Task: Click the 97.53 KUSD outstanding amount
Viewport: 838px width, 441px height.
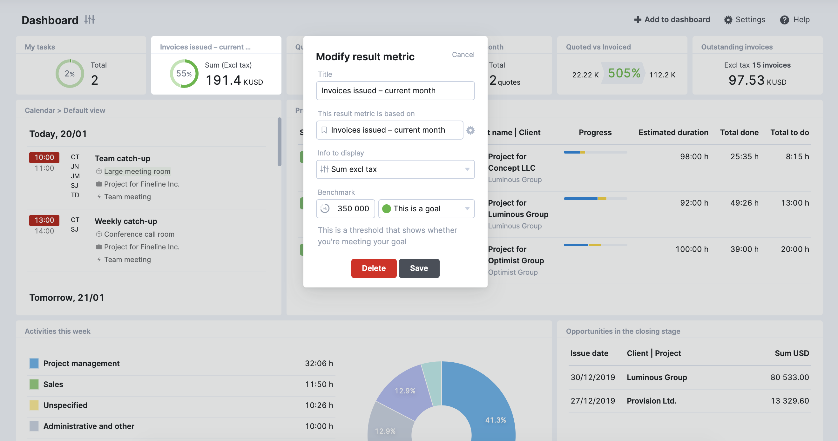Action: click(x=757, y=80)
